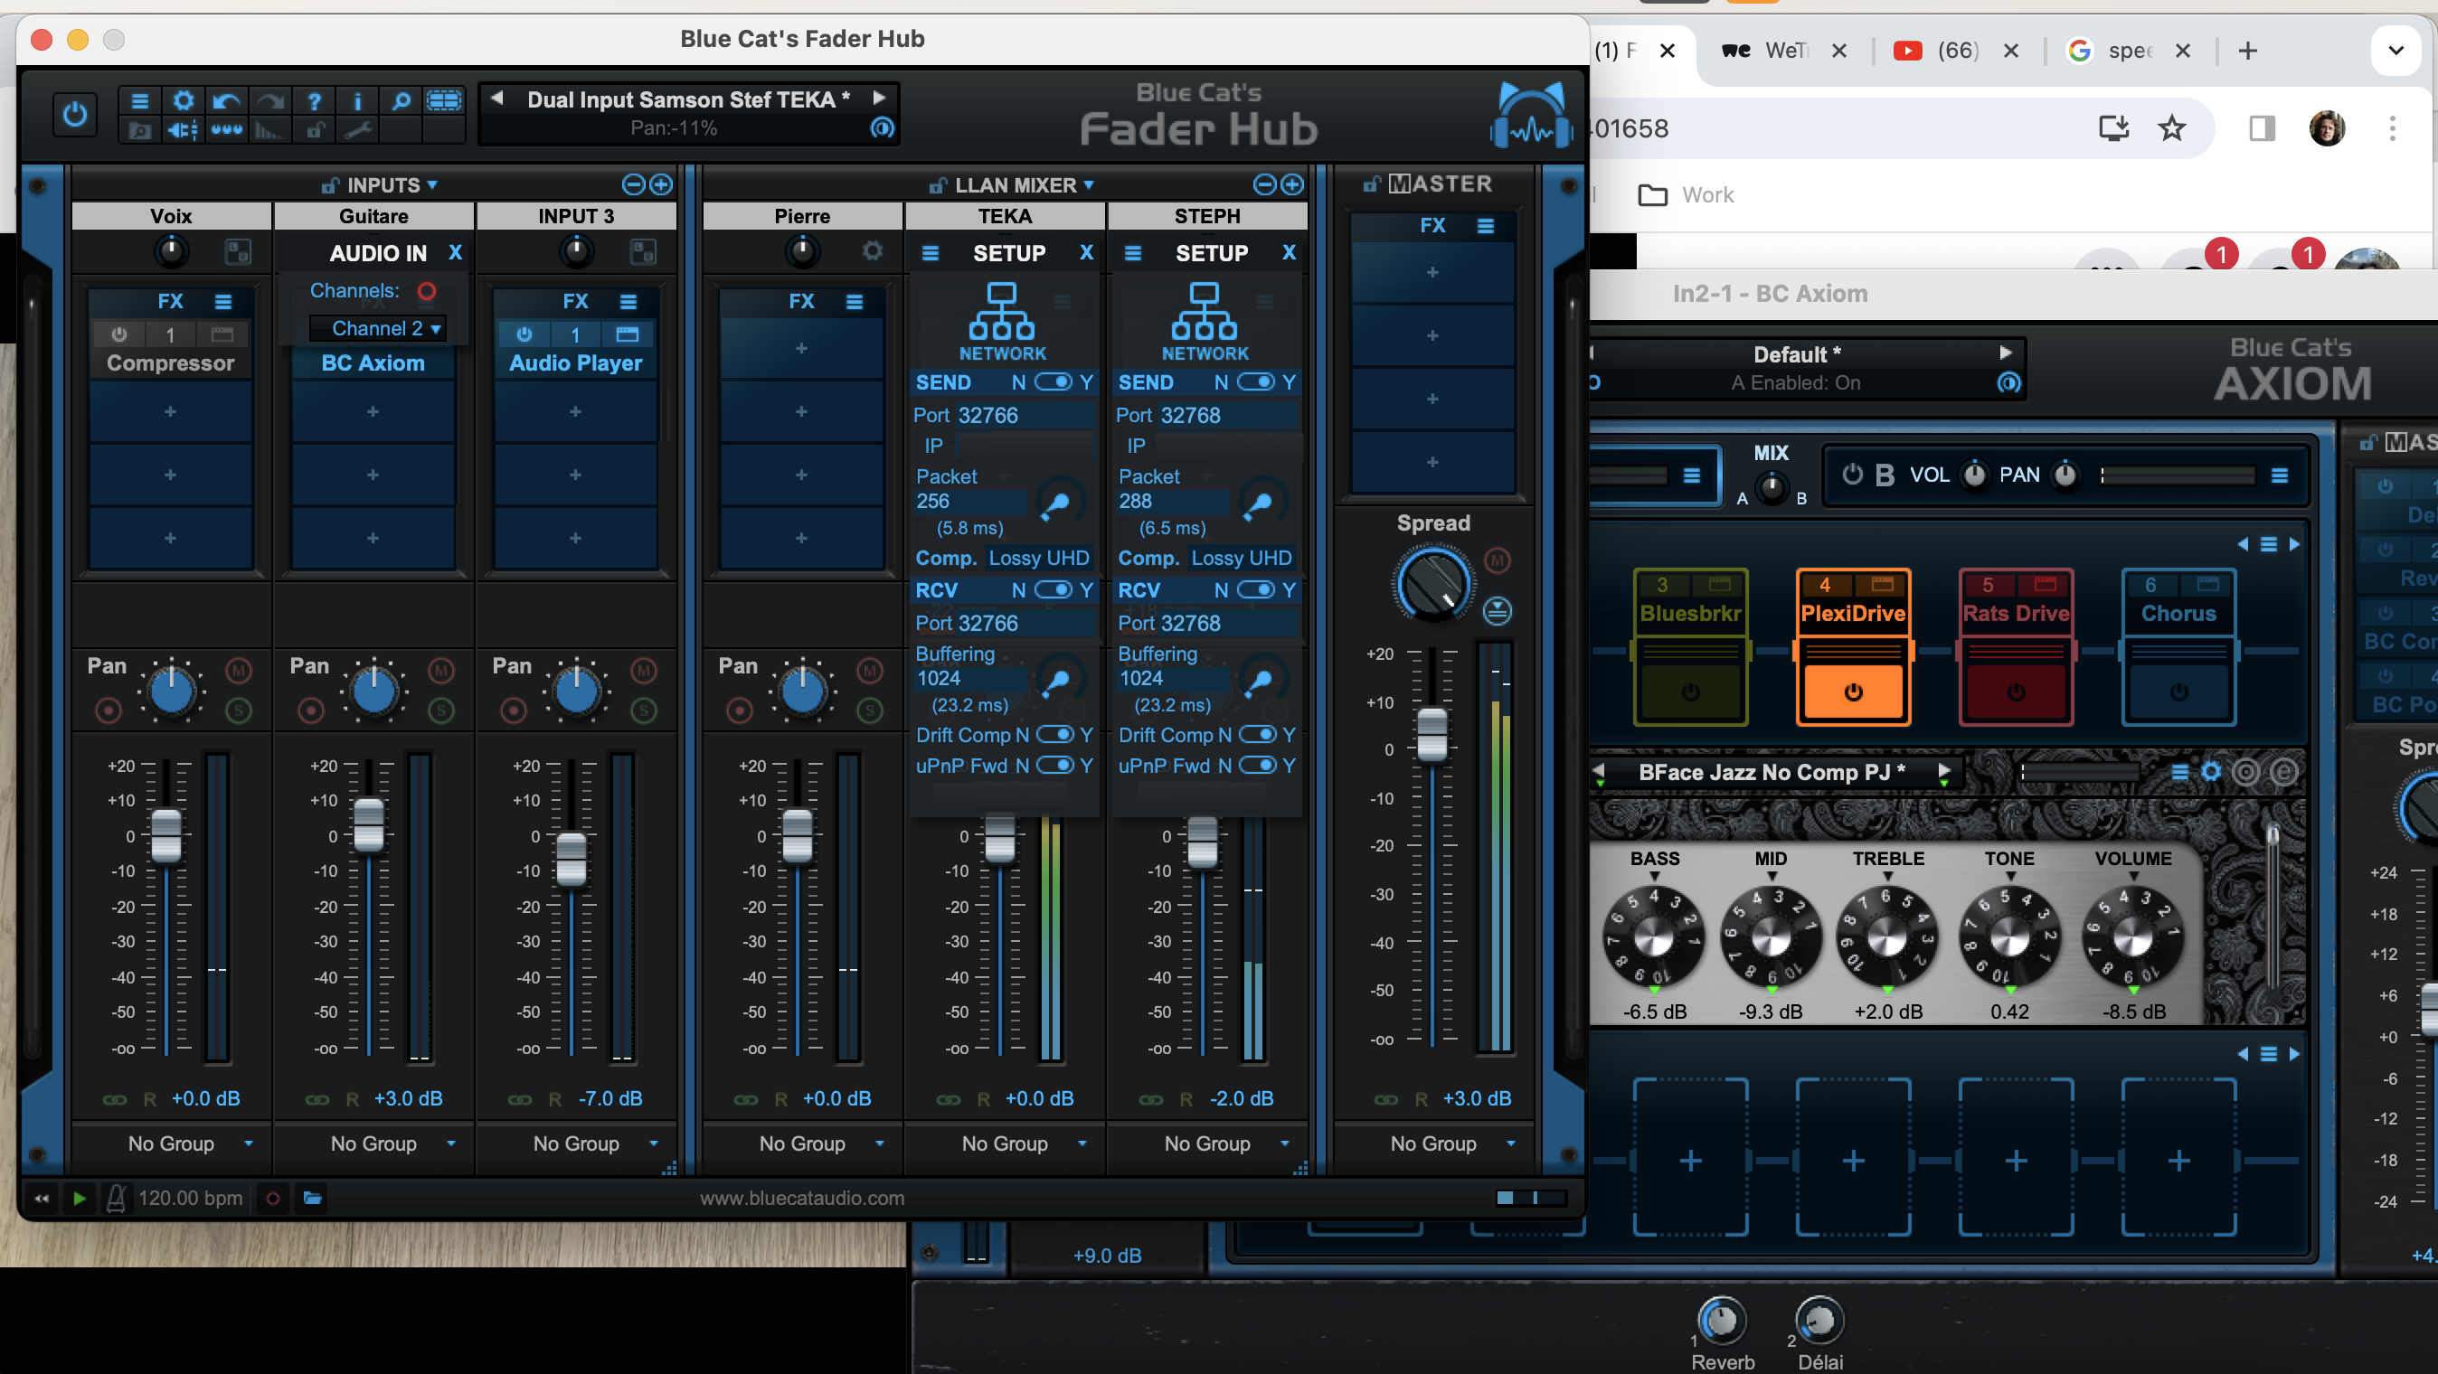Screen dimensions: 2438x1374
Task: Solo the Guitare channel
Action: [x=441, y=710]
